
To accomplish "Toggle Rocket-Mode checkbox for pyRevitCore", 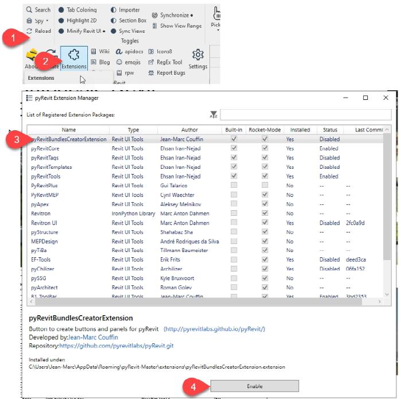I will pyautogui.click(x=265, y=148).
